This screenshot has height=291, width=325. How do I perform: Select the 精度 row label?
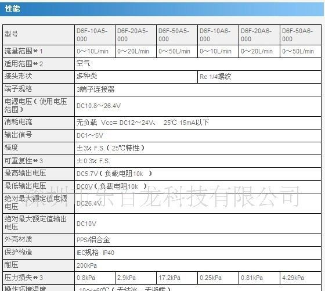(x=11, y=148)
